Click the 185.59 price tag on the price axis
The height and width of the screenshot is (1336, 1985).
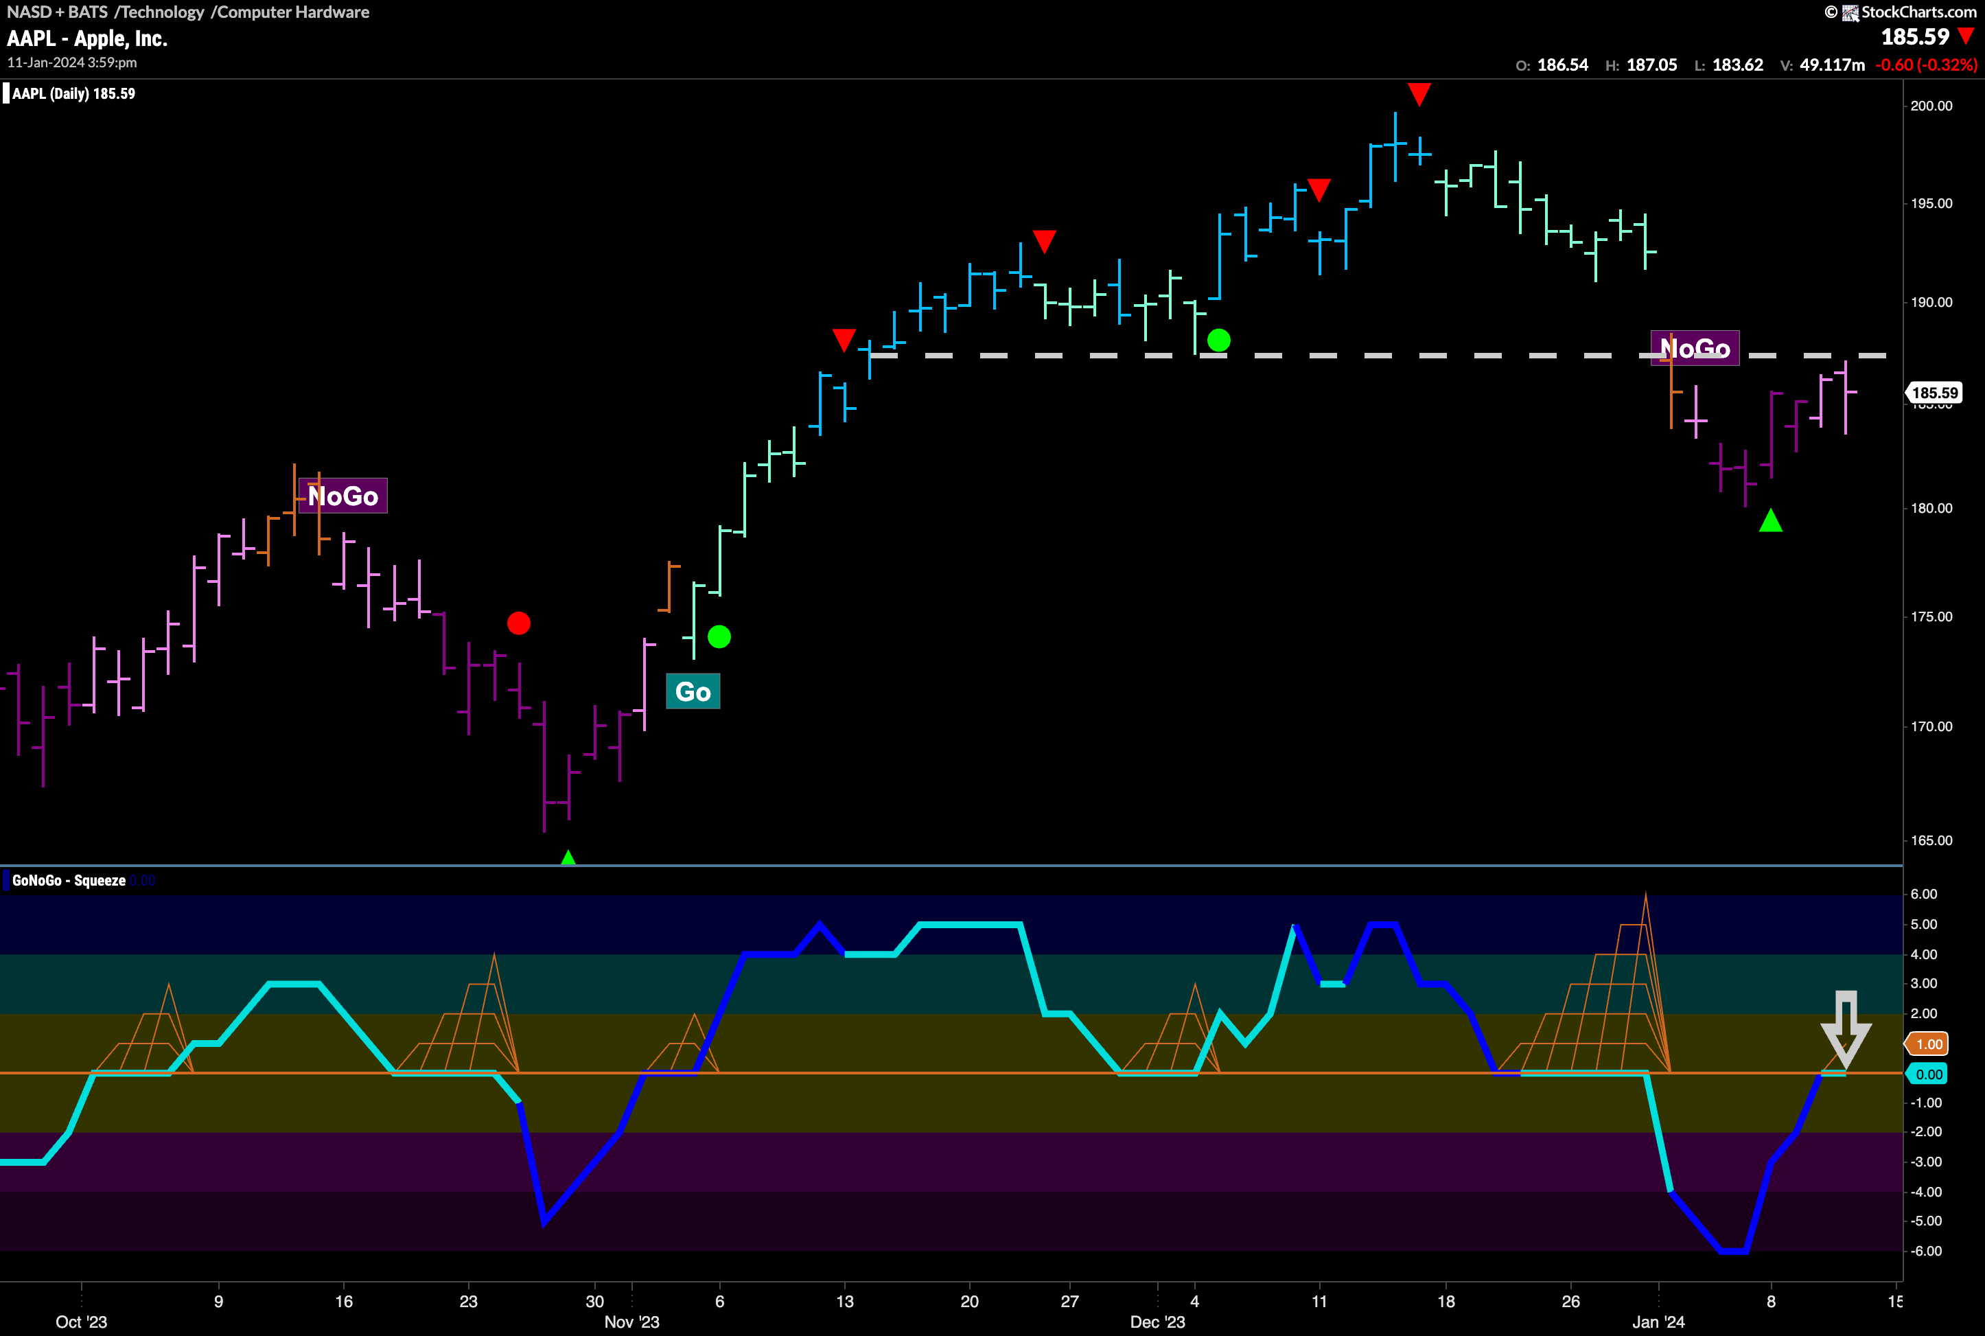pyautogui.click(x=1935, y=393)
